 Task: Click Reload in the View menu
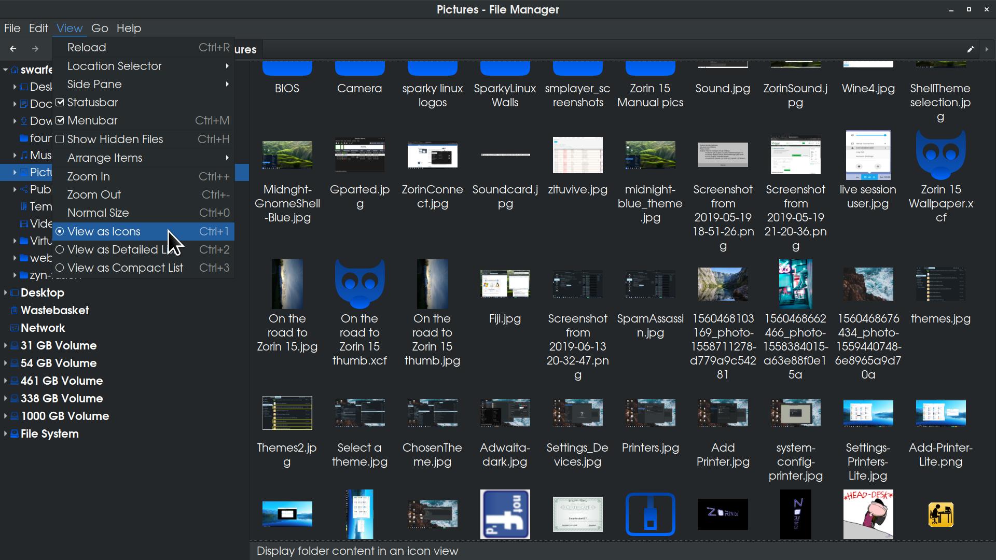tap(87, 47)
